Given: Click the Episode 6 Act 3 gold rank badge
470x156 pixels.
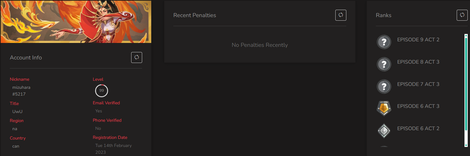Looking at the screenshot, I should tap(384, 108).
